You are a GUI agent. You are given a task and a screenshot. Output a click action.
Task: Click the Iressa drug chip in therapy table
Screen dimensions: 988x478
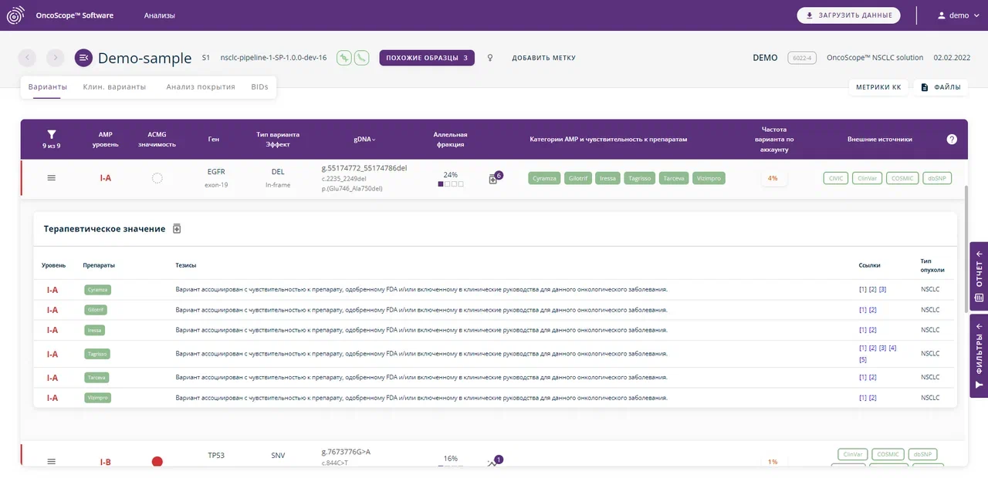[x=94, y=330]
